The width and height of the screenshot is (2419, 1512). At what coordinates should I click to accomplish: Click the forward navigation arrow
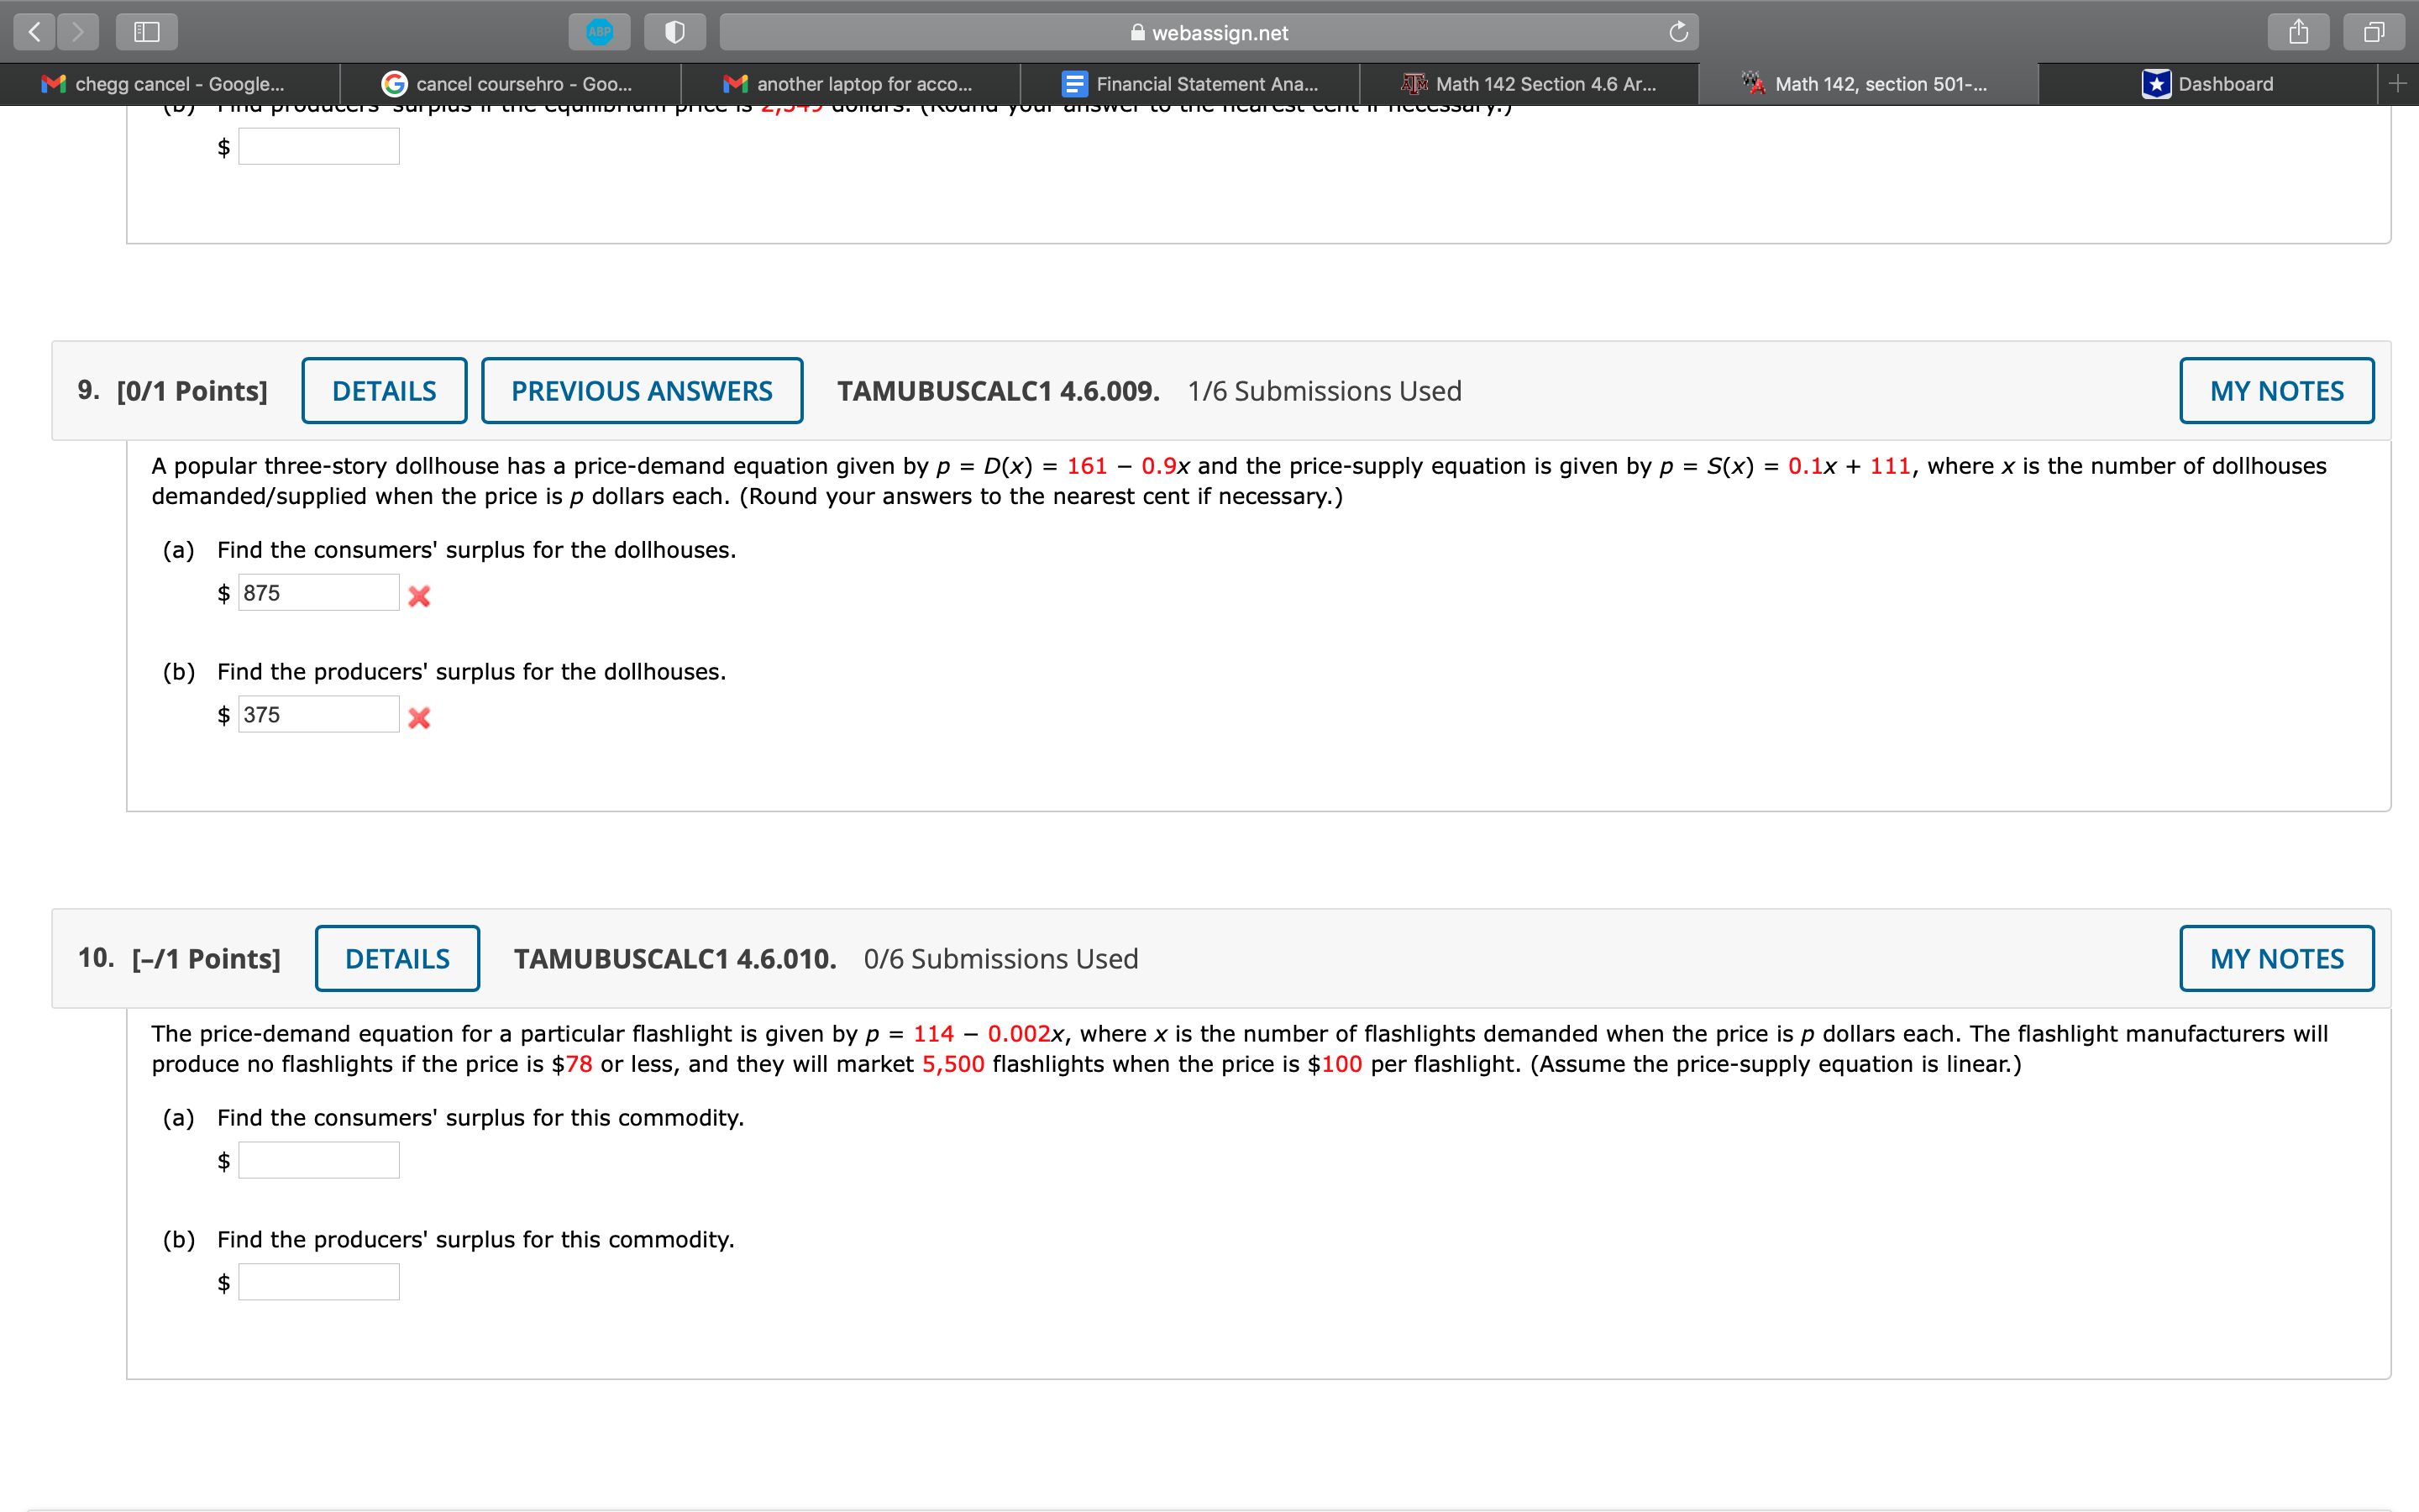78,32
